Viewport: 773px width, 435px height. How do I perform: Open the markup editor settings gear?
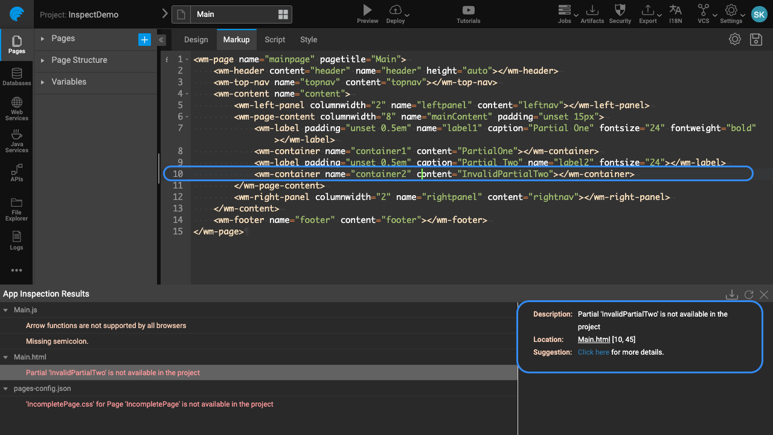point(734,39)
